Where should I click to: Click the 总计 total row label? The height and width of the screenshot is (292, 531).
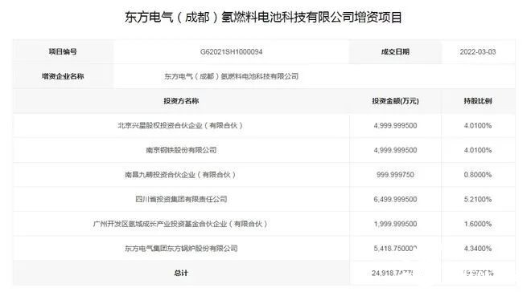click(181, 273)
